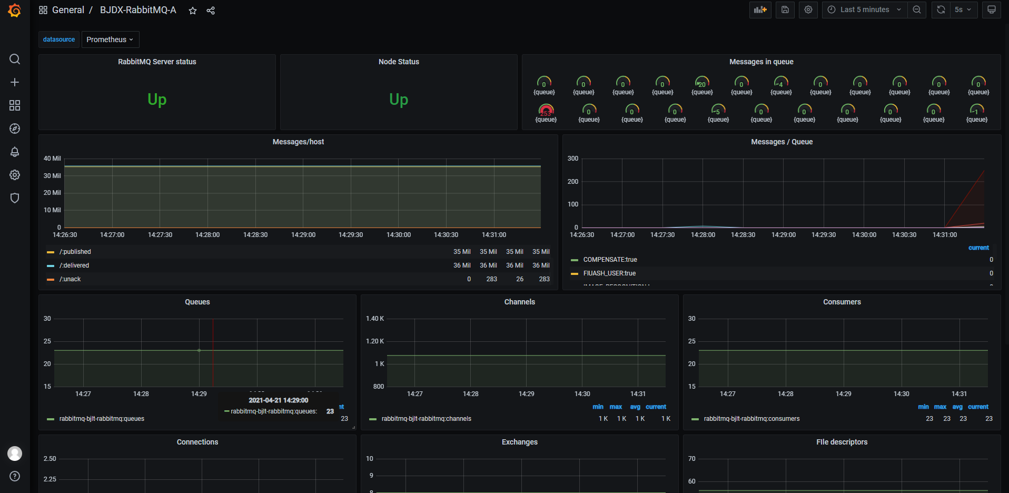Click the red 253 queue gauge
Image resolution: width=1009 pixels, height=493 pixels.
pyautogui.click(x=546, y=110)
